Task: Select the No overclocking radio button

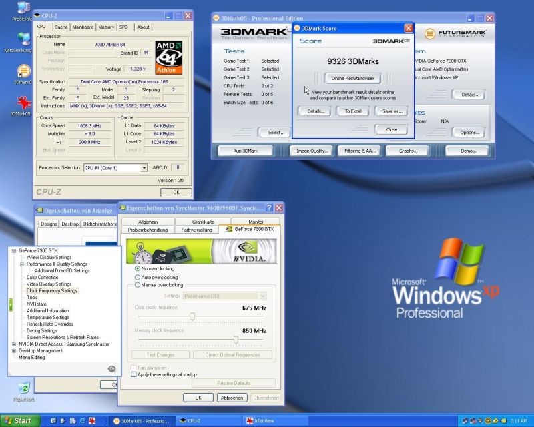Action: pyautogui.click(x=138, y=268)
